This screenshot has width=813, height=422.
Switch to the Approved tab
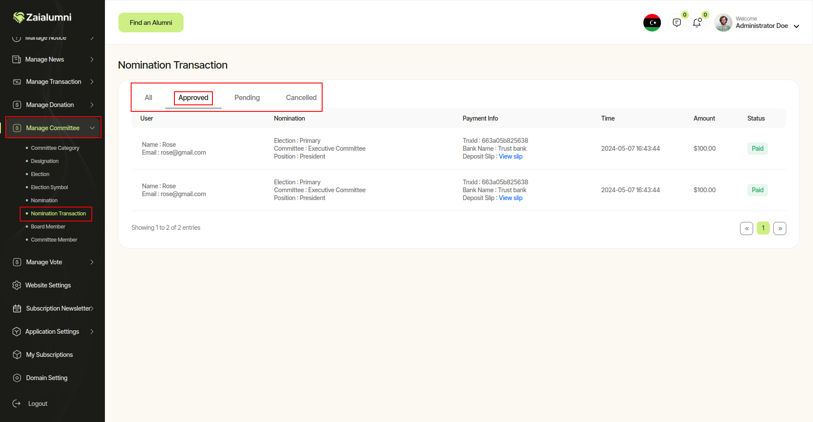pyautogui.click(x=193, y=98)
